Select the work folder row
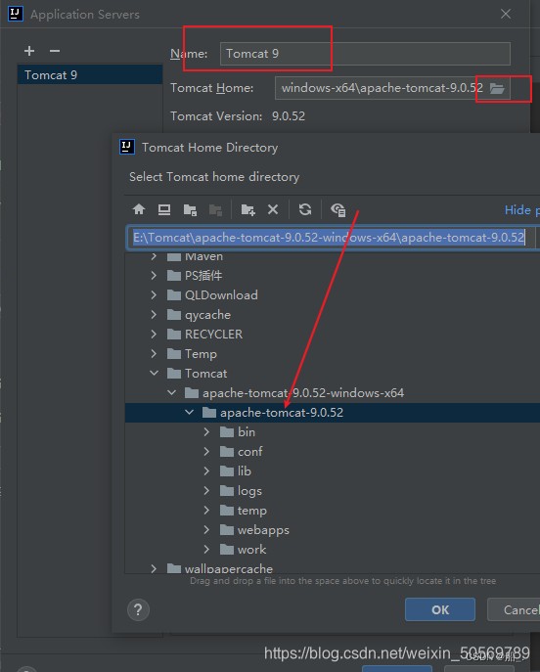This screenshot has height=672, width=540. pyautogui.click(x=333, y=550)
